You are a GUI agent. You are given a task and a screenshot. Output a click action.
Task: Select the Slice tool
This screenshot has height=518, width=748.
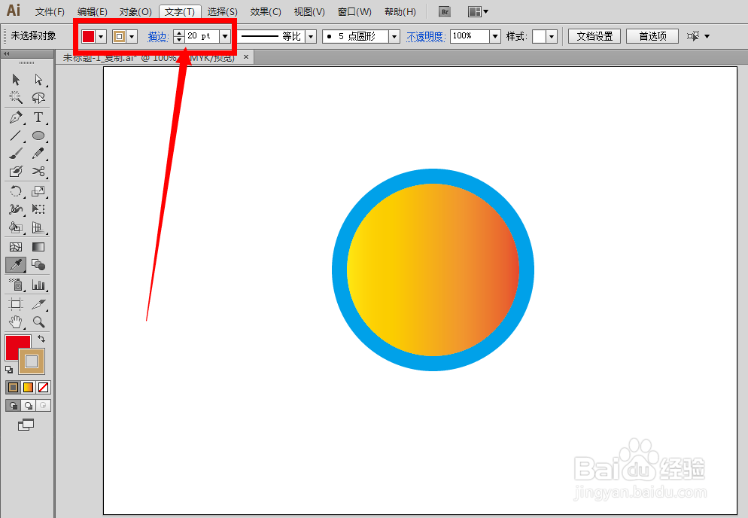point(38,304)
